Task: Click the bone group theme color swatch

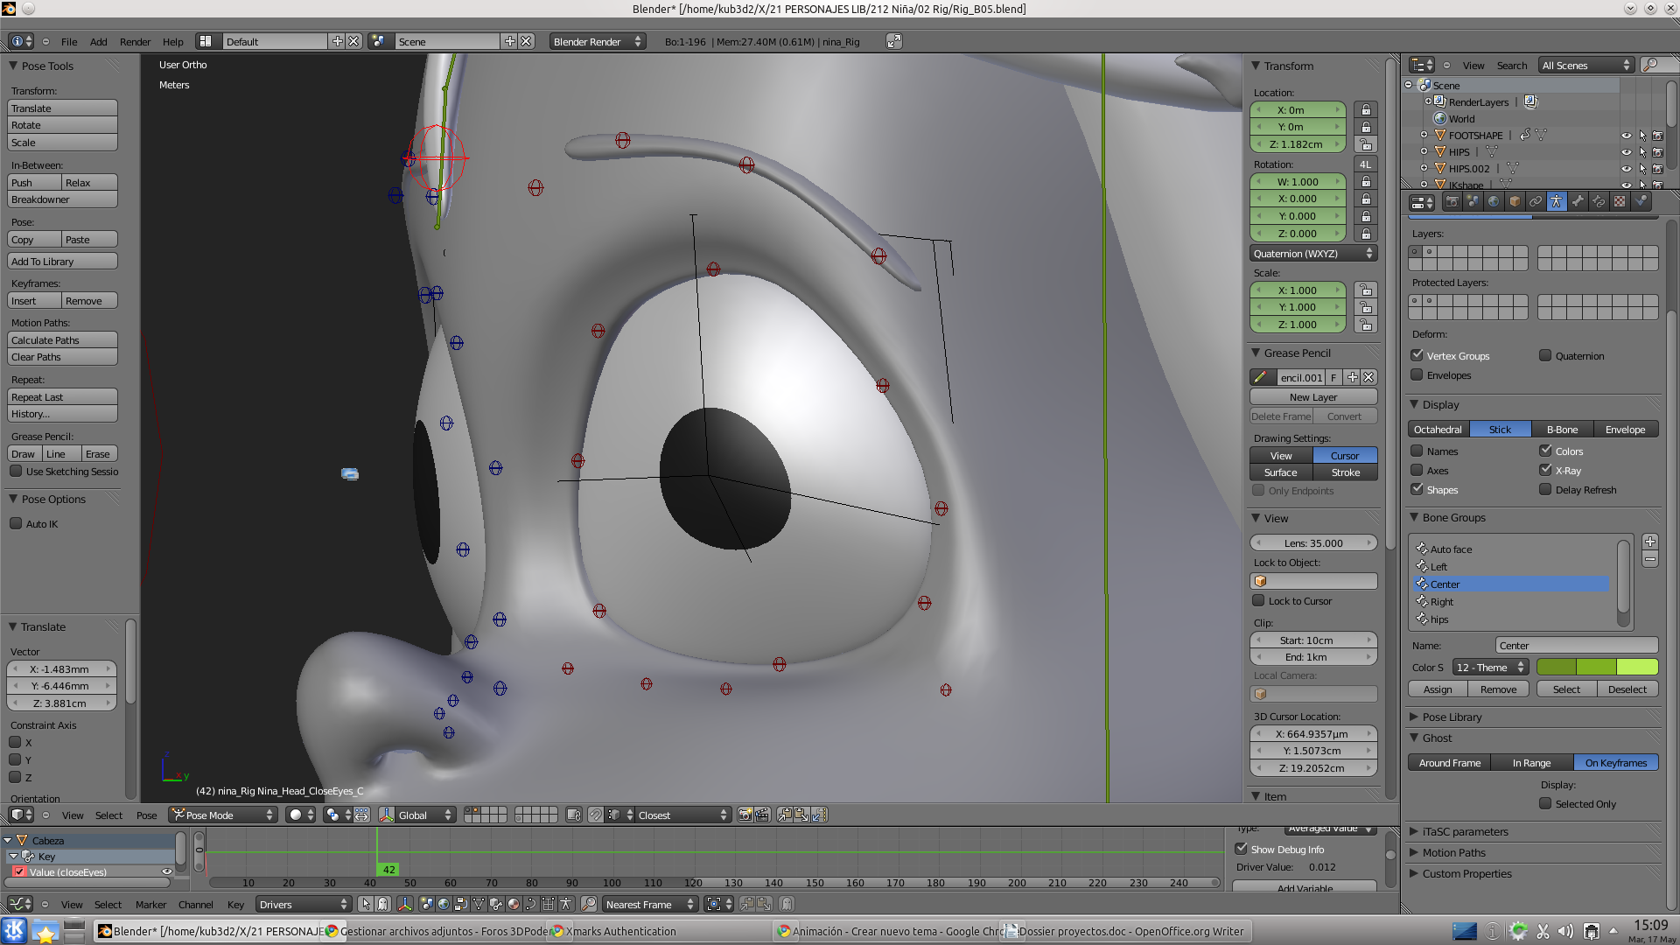Action: (x=1596, y=668)
